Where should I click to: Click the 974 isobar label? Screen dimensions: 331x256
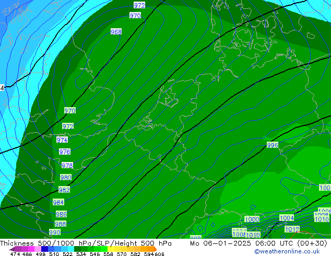tap(62, 140)
